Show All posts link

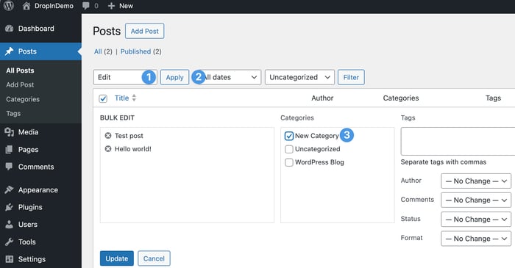[98, 51]
